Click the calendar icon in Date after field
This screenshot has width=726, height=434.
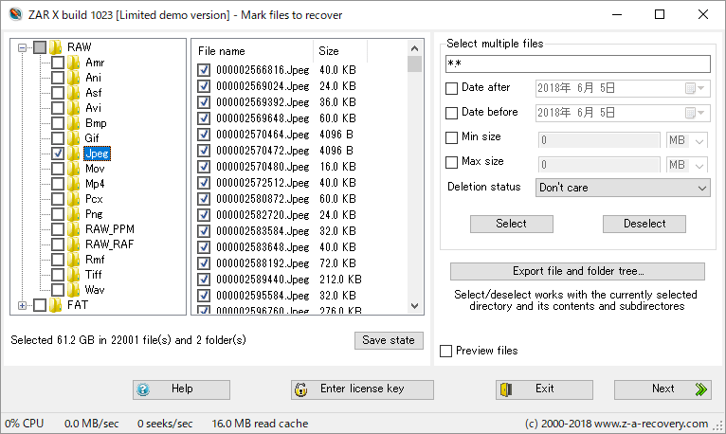coord(690,88)
